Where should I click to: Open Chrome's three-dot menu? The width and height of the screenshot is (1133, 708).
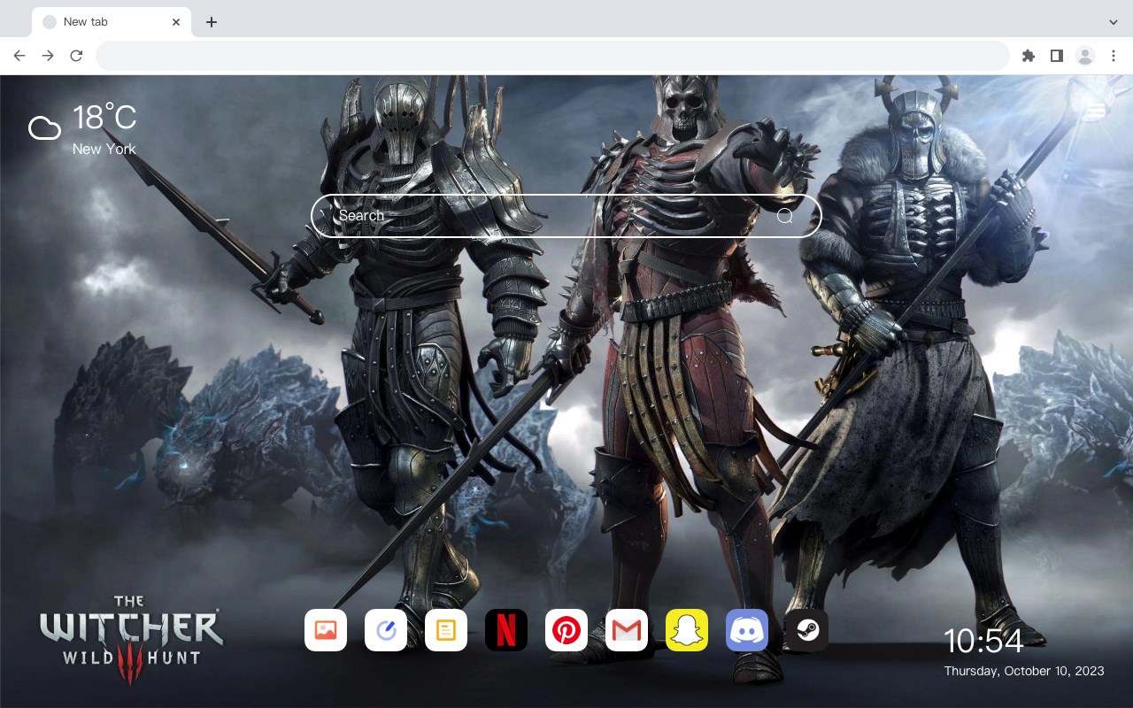pyautogui.click(x=1114, y=56)
